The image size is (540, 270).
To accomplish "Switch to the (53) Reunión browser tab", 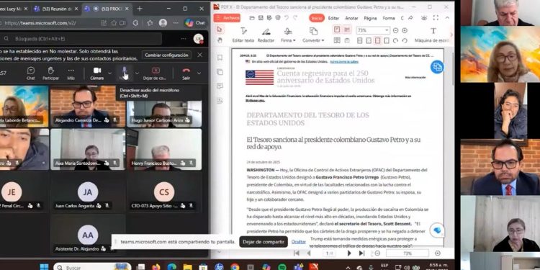I will 55,9.
